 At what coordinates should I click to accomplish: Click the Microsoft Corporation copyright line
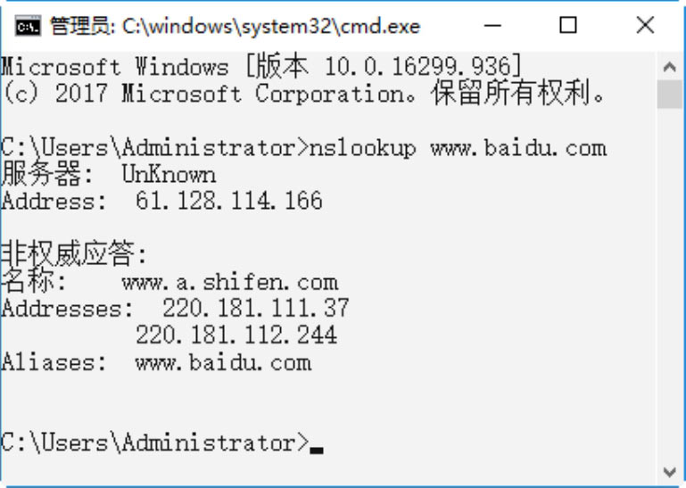pos(303,94)
